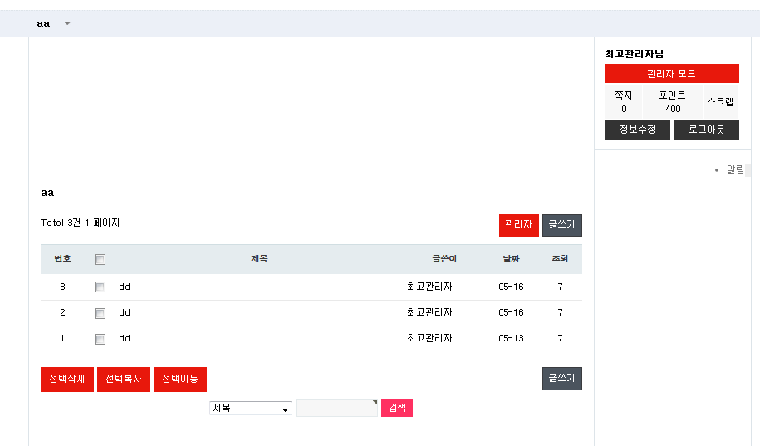Screen dimensions: 760x446
Task: Click the red 관리자 board button
Action: point(518,225)
